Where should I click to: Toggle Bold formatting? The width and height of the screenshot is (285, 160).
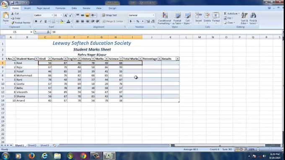(x=36, y=21)
